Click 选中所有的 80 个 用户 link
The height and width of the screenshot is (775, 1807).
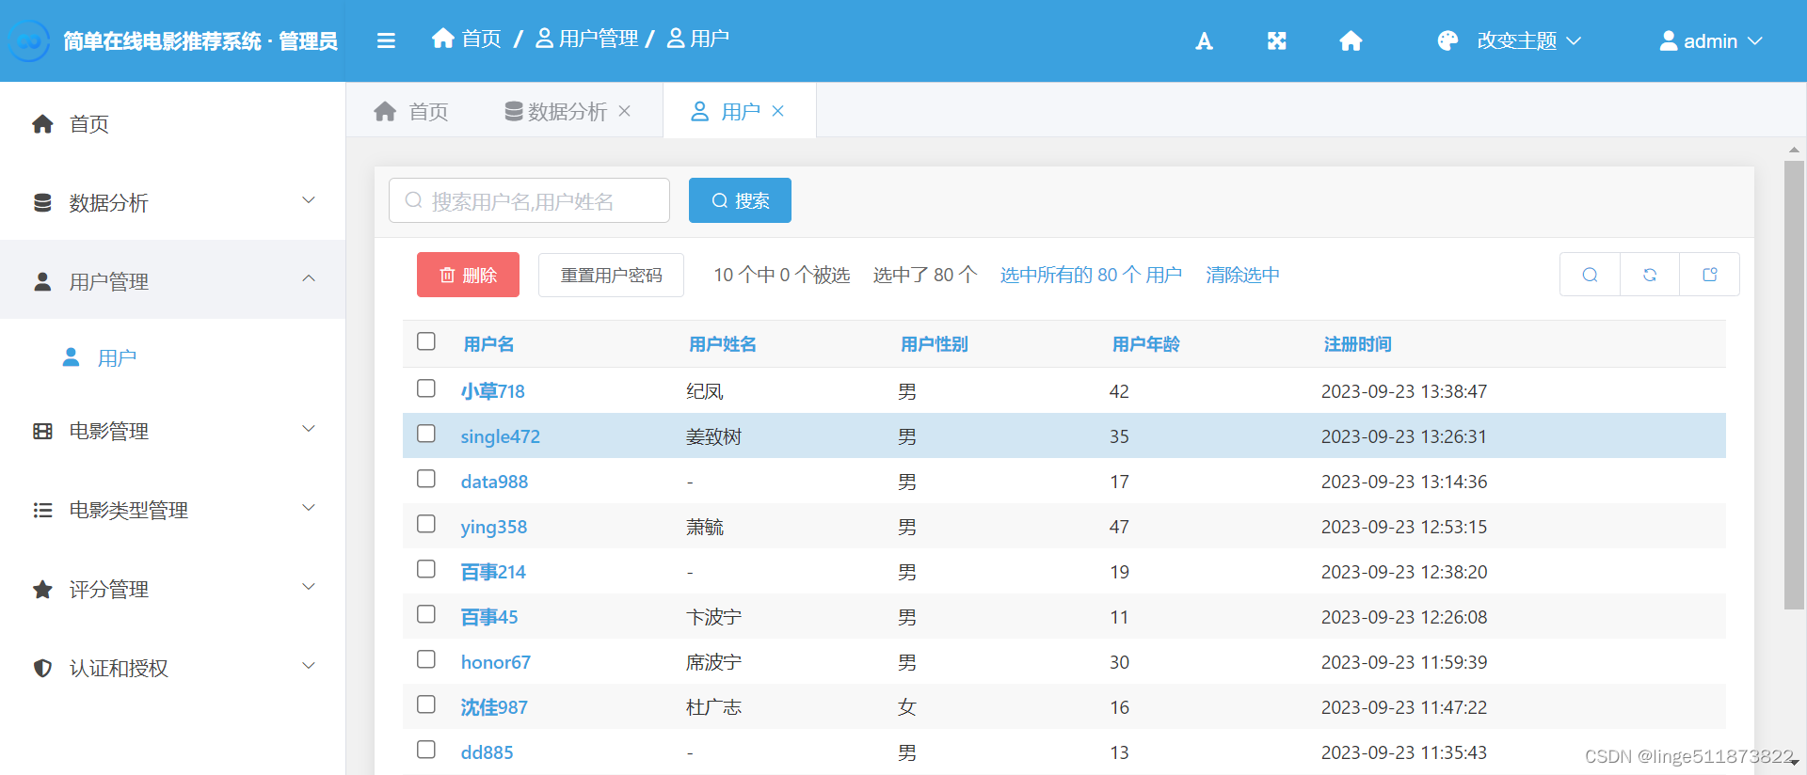tap(1091, 275)
